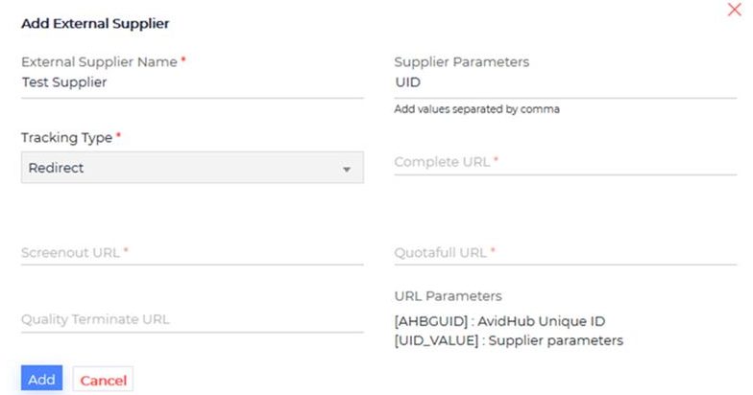Viewport: 753px width, 395px height.
Task: Click the '[AHBGUID] : AvidHub Unique ID' text
Action: coord(499,321)
